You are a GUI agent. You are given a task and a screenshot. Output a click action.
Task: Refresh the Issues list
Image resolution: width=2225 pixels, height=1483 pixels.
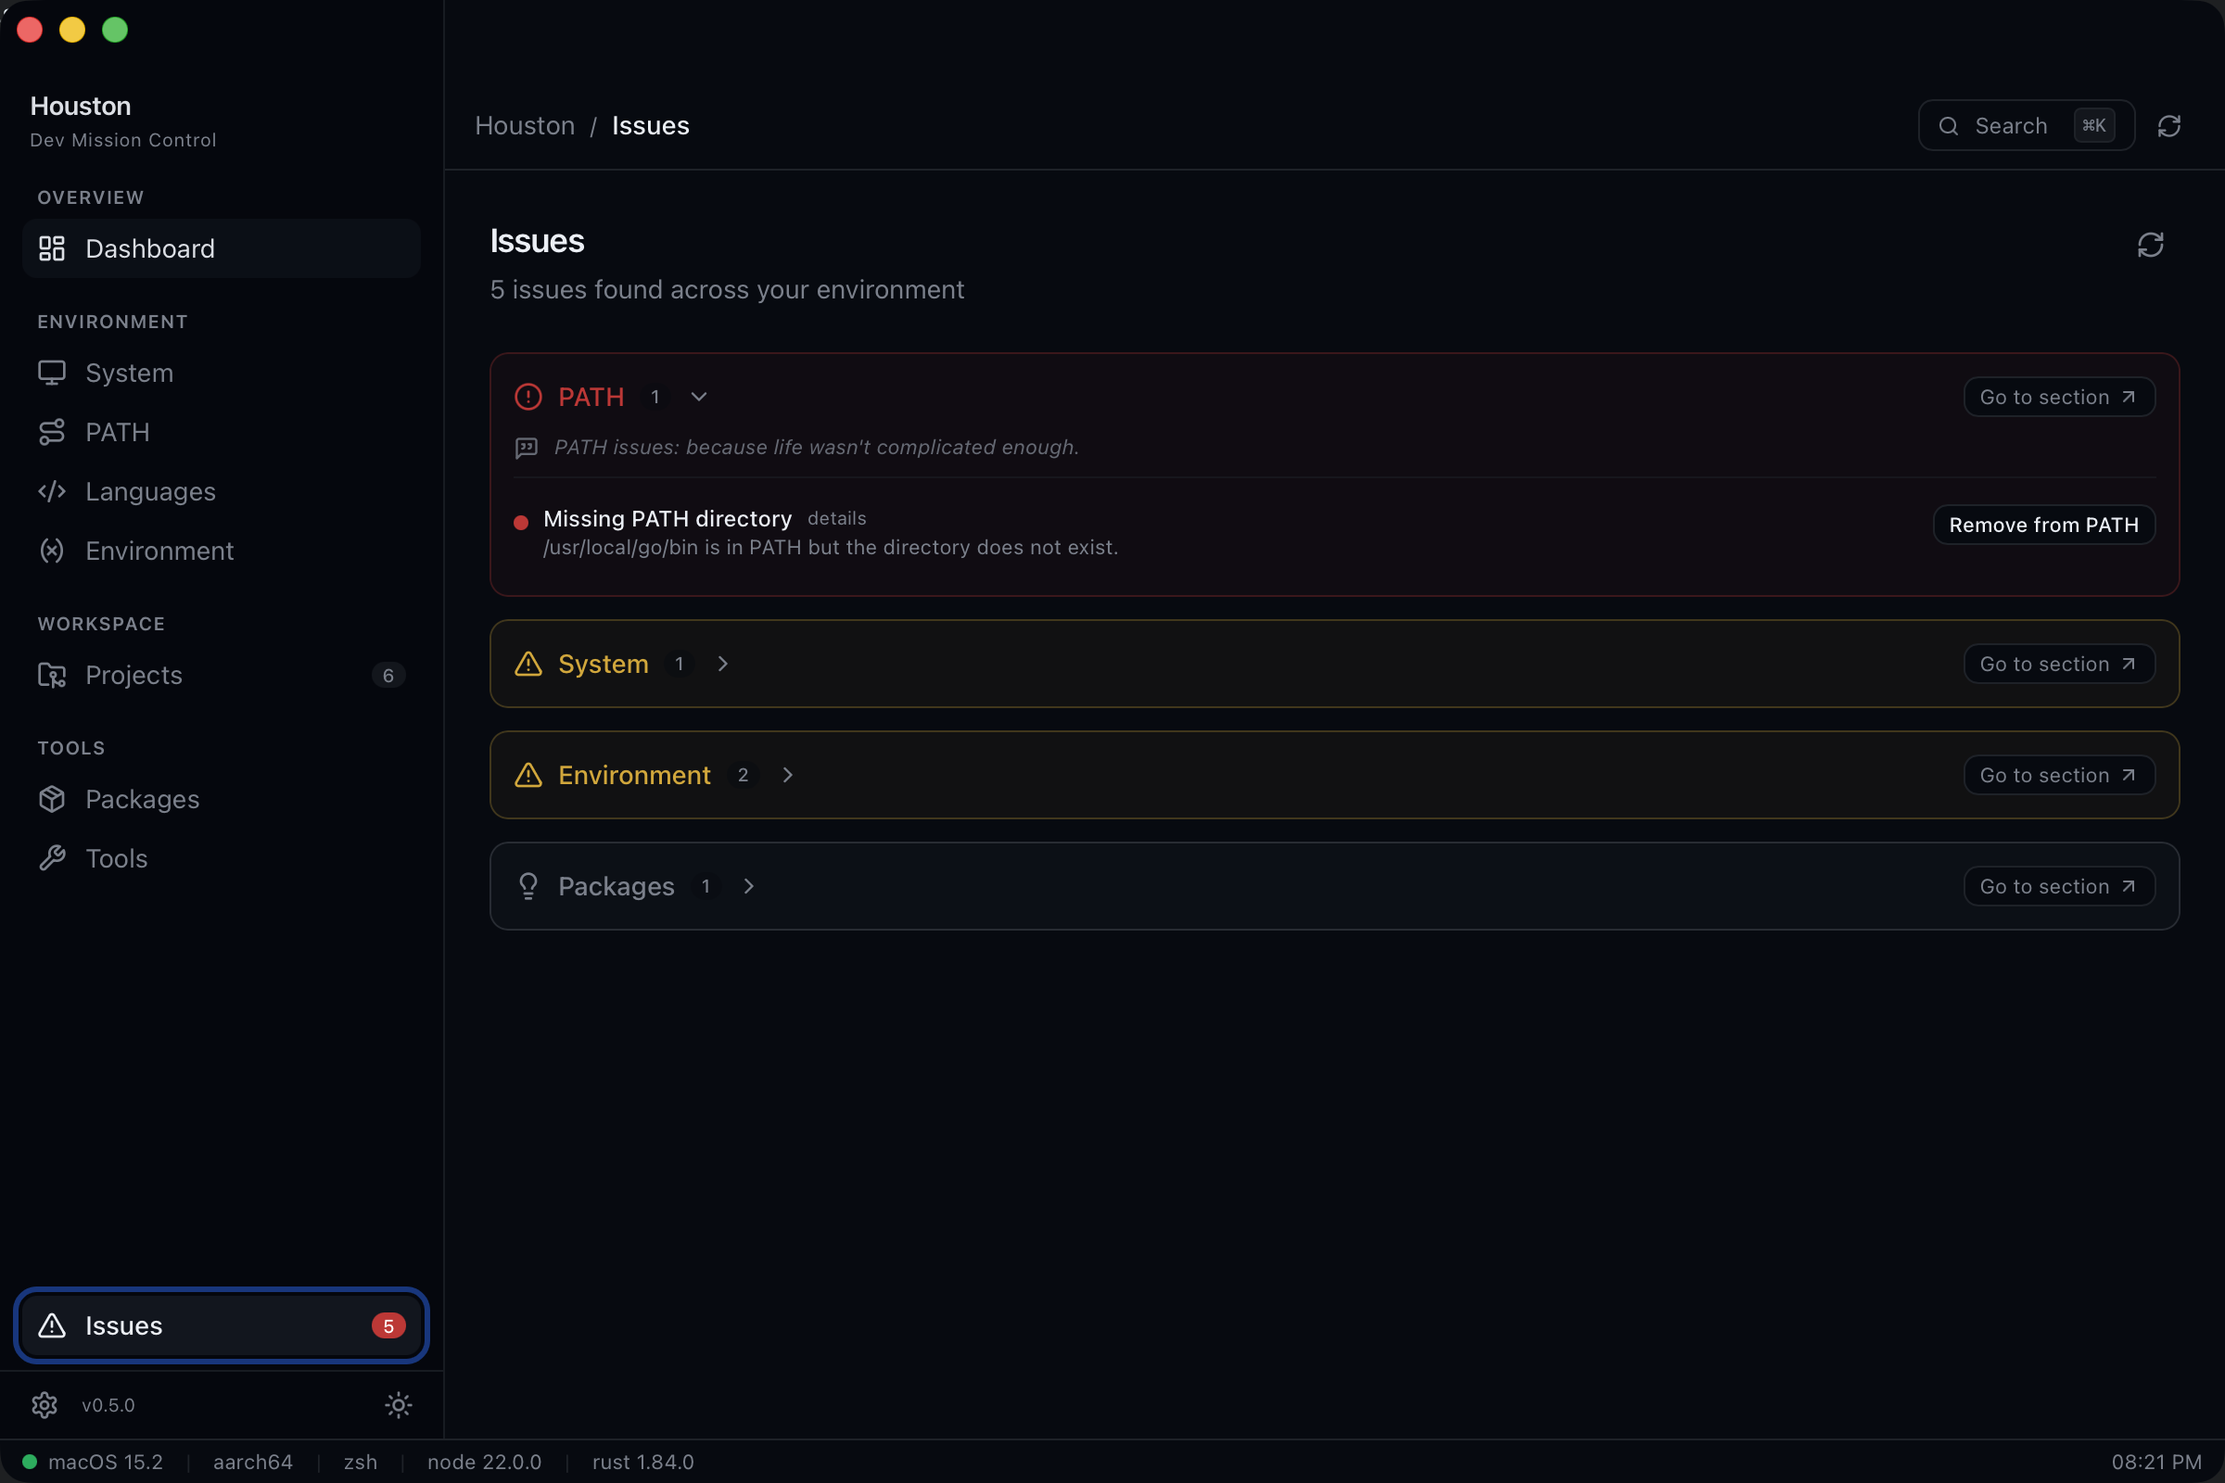coord(2150,244)
